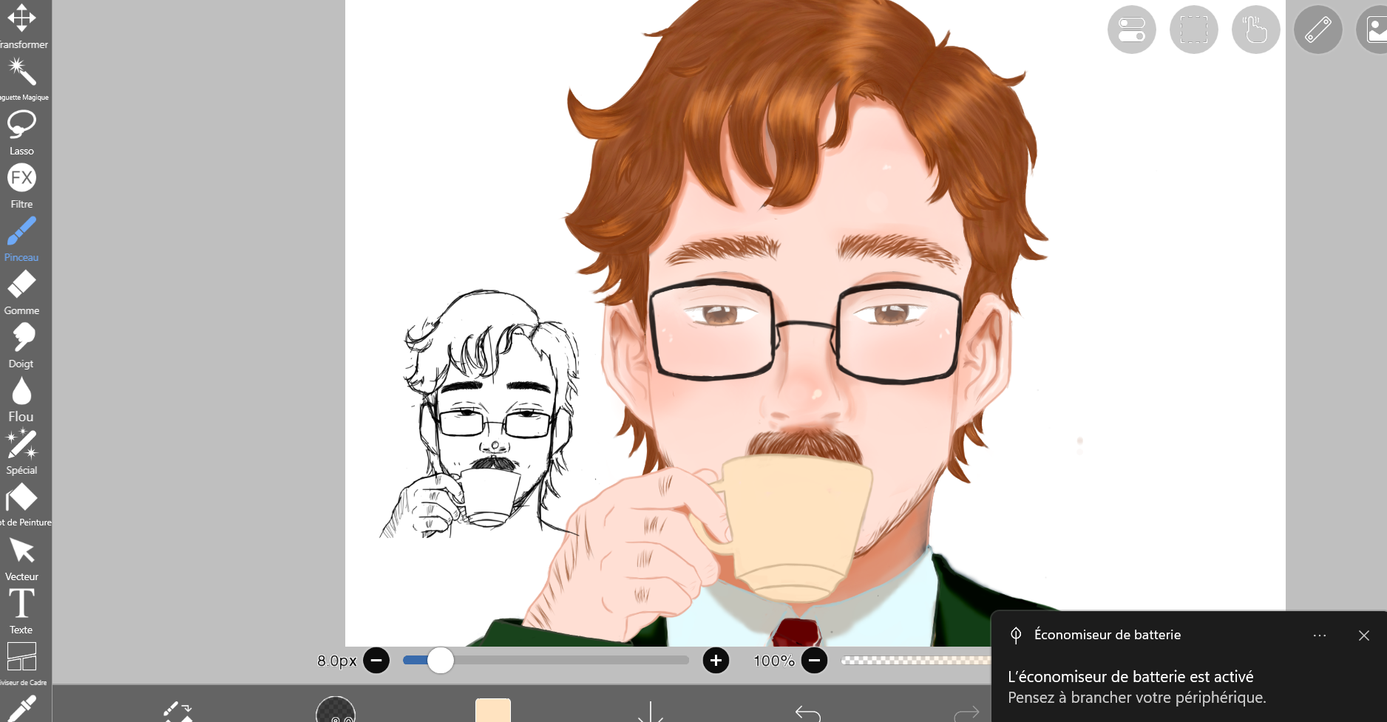Select the Pinceau brush tool
The height and width of the screenshot is (722, 1387).
click(x=21, y=239)
